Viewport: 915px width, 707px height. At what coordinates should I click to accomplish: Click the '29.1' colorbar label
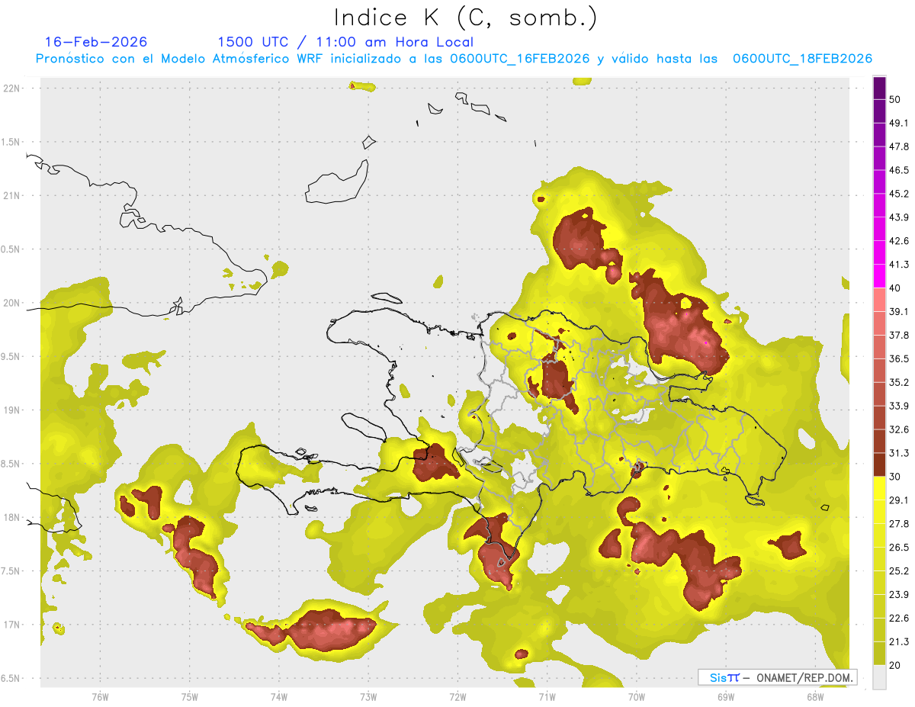point(899,500)
